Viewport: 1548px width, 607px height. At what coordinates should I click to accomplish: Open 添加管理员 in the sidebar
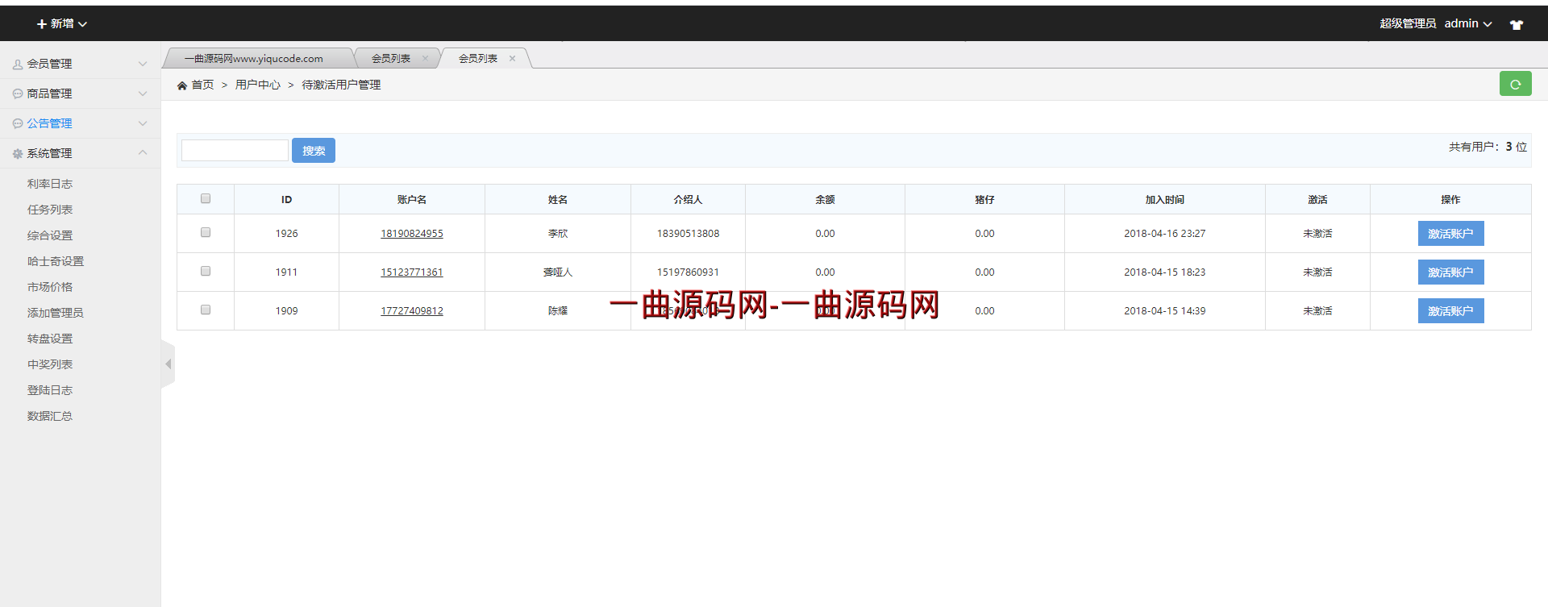coord(56,313)
